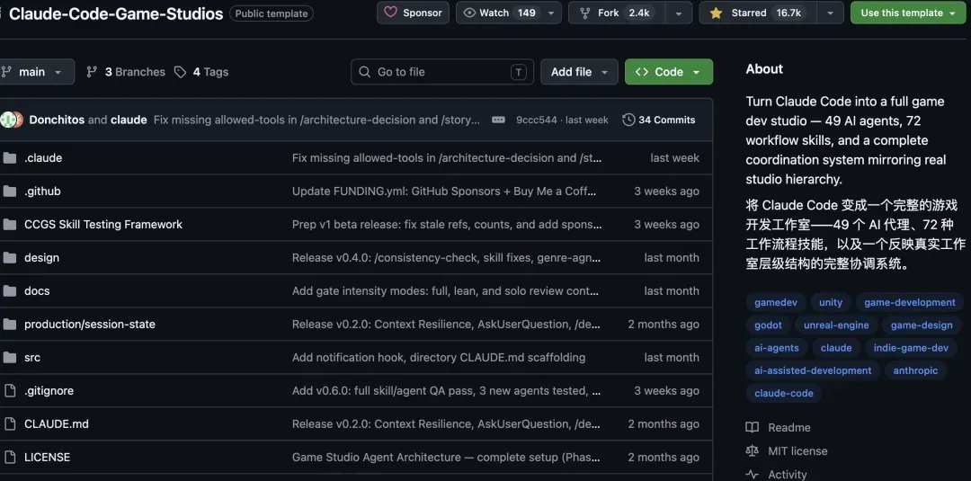Click the code brackets icon on Code button
The width and height of the screenshot is (971, 481).
click(642, 72)
